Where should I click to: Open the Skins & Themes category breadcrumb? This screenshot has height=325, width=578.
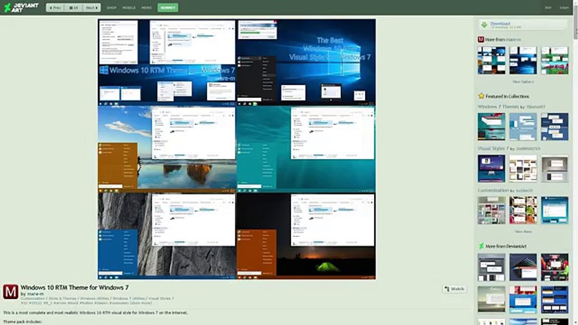pyautogui.click(x=63, y=298)
